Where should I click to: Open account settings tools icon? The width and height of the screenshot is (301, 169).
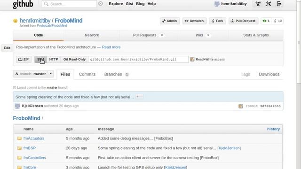click(269, 4)
